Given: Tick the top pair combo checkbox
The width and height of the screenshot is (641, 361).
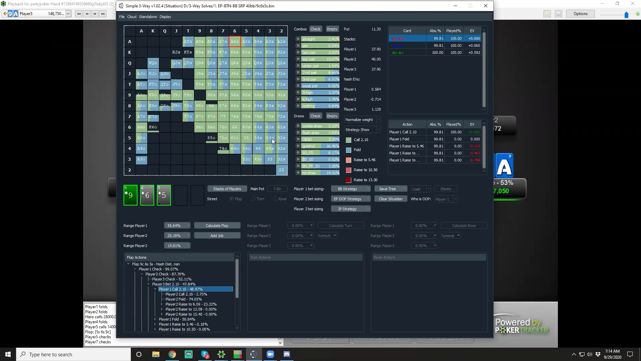Looking at the screenshot, I should click(298, 59).
